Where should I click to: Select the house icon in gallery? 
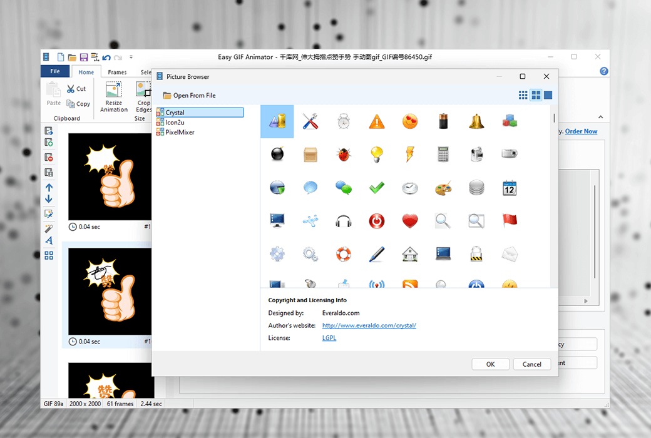410,253
